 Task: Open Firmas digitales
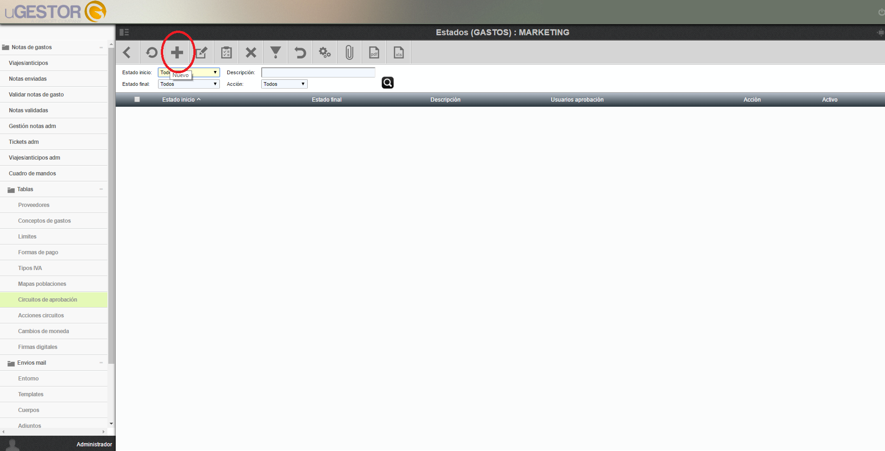(54, 347)
